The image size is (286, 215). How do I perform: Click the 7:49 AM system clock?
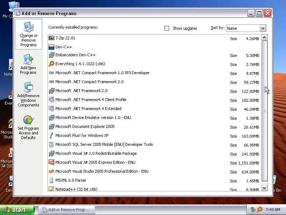click(273, 210)
